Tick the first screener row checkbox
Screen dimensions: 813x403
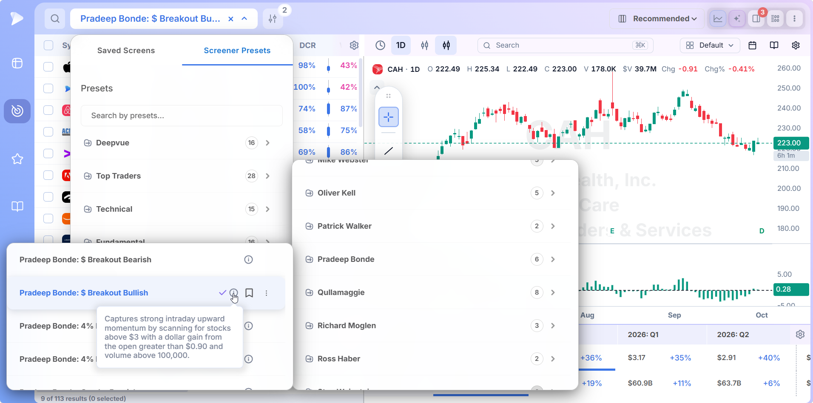(x=48, y=67)
